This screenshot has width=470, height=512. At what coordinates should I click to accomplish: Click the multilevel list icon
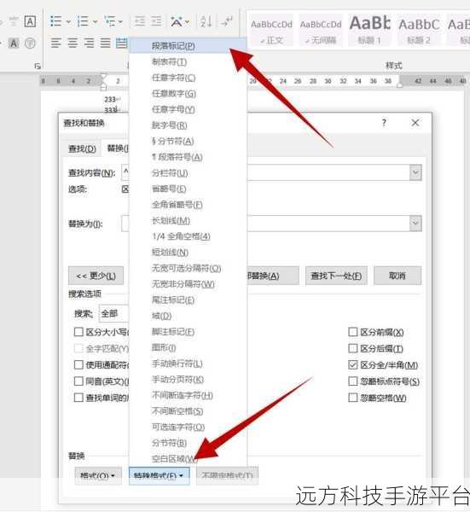tap(110, 21)
